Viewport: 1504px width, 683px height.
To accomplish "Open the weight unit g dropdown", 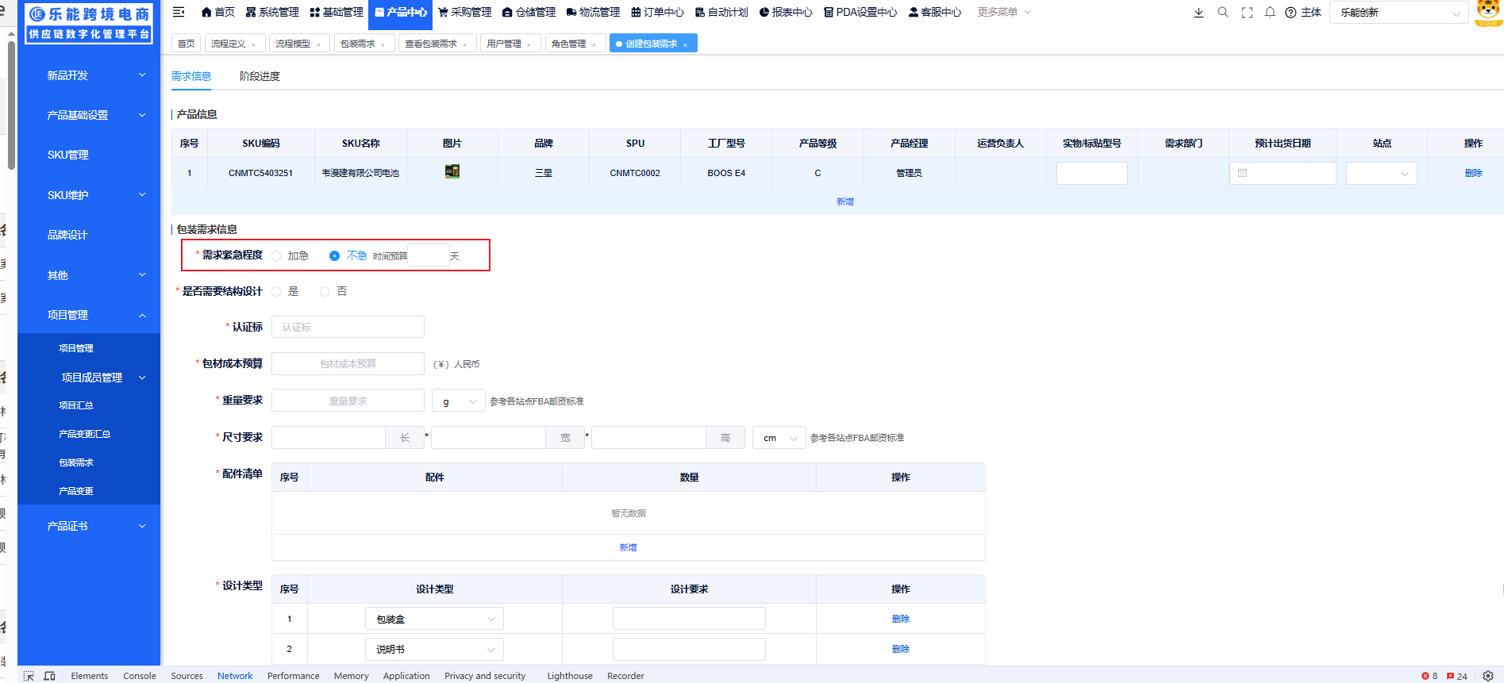I will click(458, 401).
